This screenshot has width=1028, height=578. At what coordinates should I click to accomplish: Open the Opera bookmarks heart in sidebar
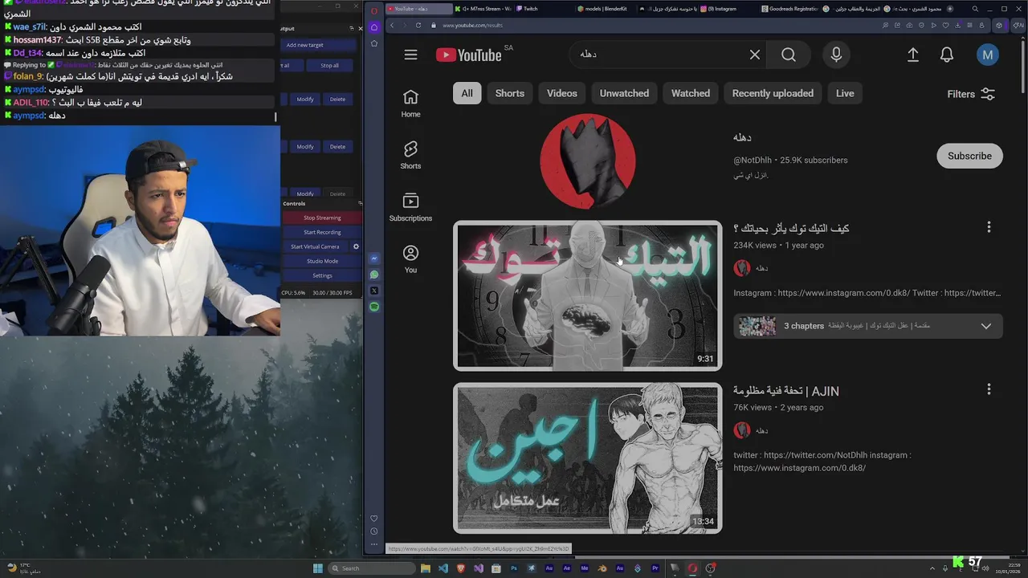pyautogui.click(x=374, y=519)
